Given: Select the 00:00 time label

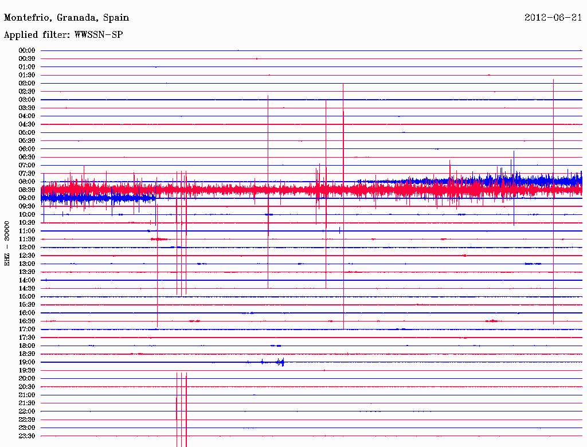Looking at the screenshot, I should pos(27,50).
